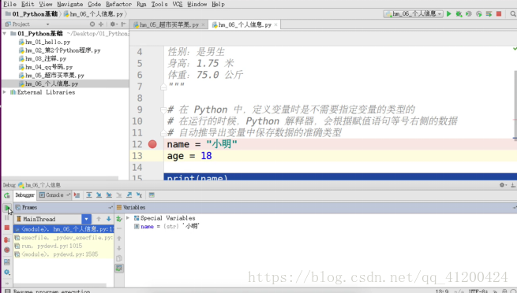The image size is (517, 293).
Task: Resume program execution in debugger
Action: tap(7, 207)
